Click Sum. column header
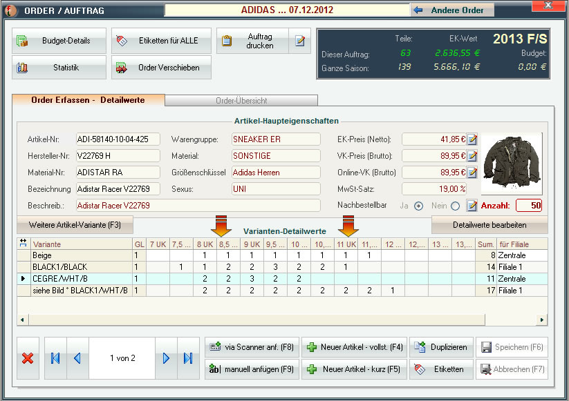The width and height of the screenshot is (569, 401). [x=486, y=244]
